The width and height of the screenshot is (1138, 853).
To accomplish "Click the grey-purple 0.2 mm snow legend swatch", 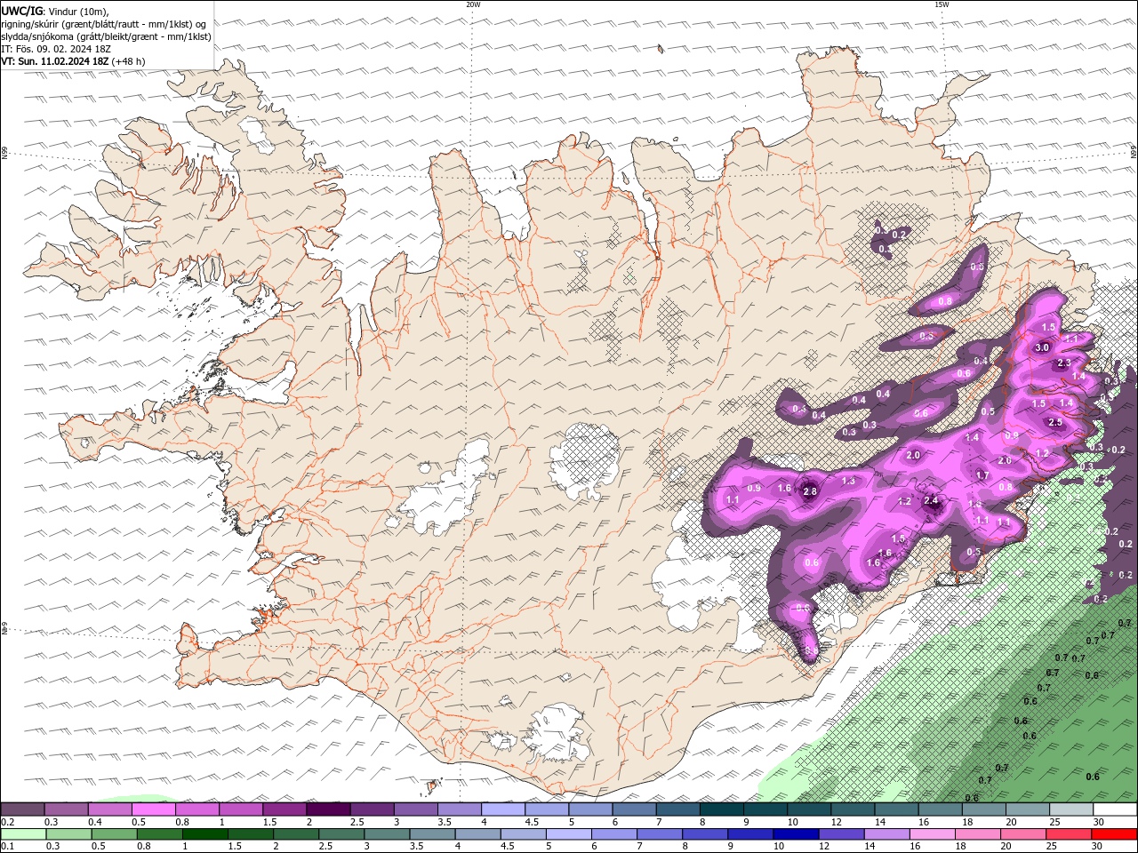I will (x=22, y=809).
